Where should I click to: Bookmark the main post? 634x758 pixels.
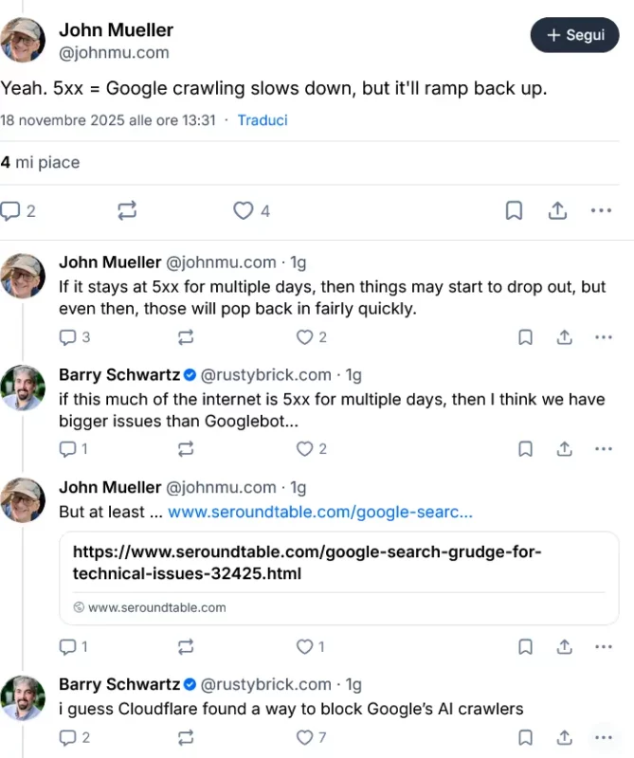pyautogui.click(x=515, y=210)
